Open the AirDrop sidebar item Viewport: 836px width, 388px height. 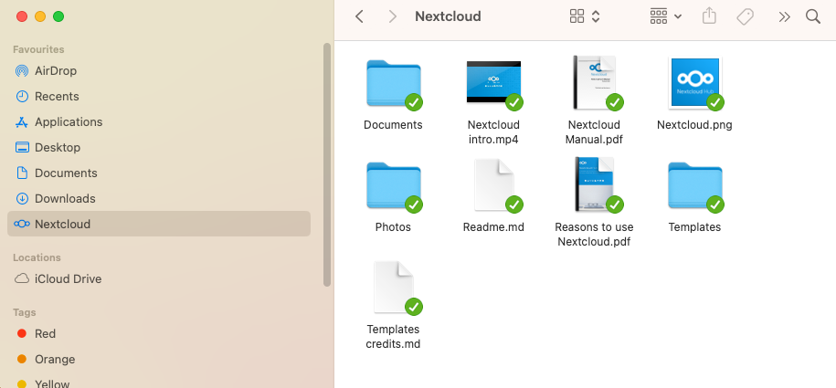[159, 71]
